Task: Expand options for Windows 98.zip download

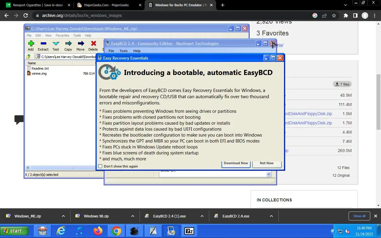Action: click(x=133, y=216)
